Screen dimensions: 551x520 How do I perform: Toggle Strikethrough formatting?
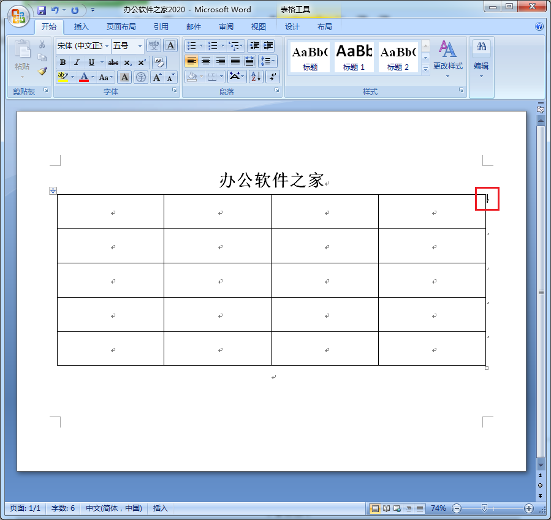pyautogui.click(x=113, y=62)
